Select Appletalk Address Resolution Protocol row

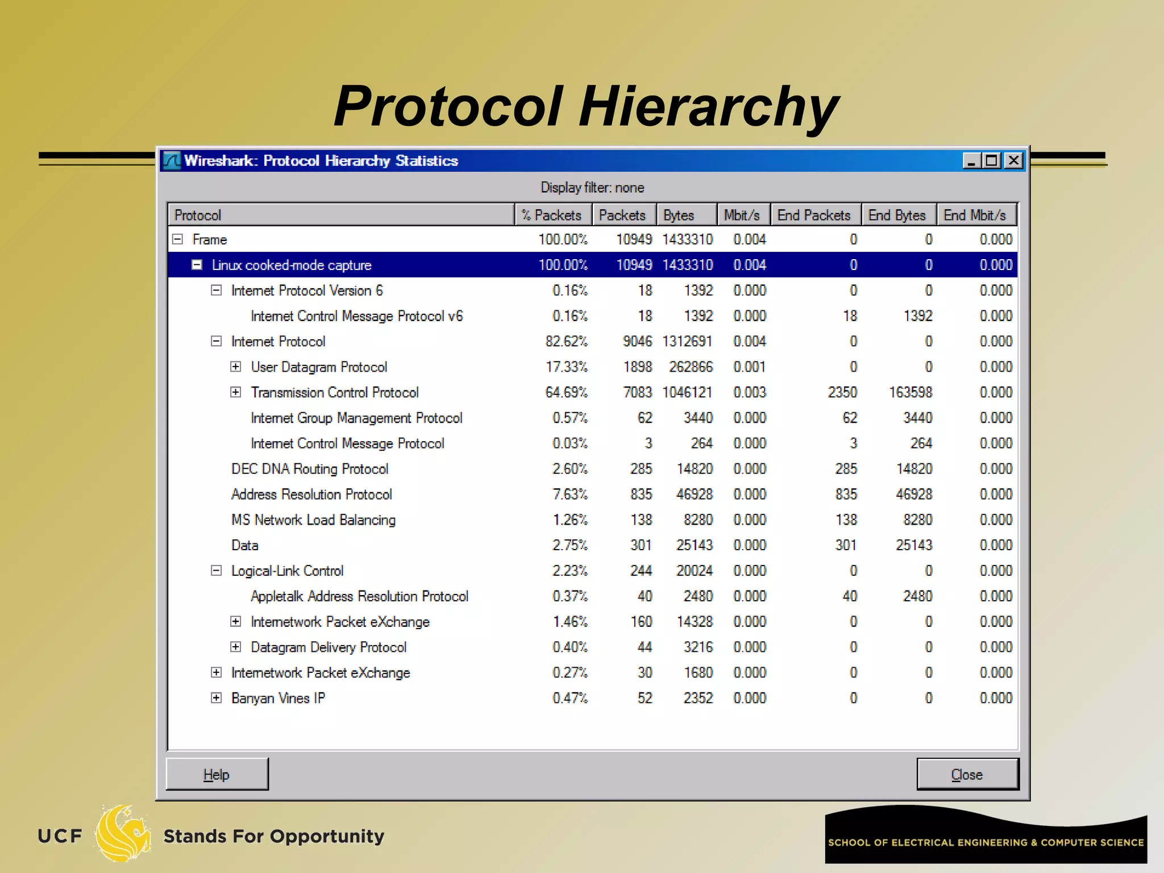coord(593,596)
